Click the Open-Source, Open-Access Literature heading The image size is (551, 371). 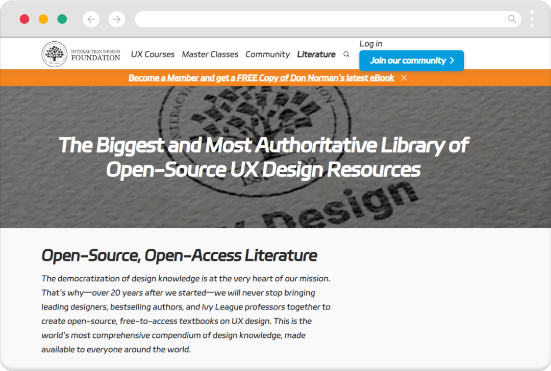(179, 255)
